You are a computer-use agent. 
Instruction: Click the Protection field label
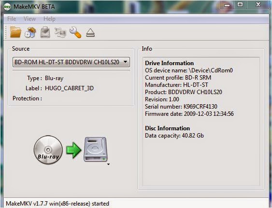pos(27,98)
